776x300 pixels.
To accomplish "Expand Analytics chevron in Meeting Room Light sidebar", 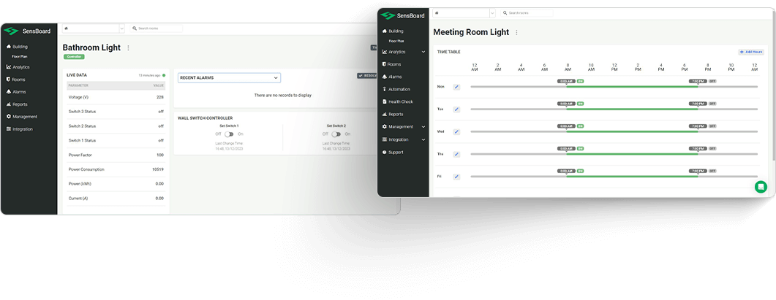I will pos(423,51).
